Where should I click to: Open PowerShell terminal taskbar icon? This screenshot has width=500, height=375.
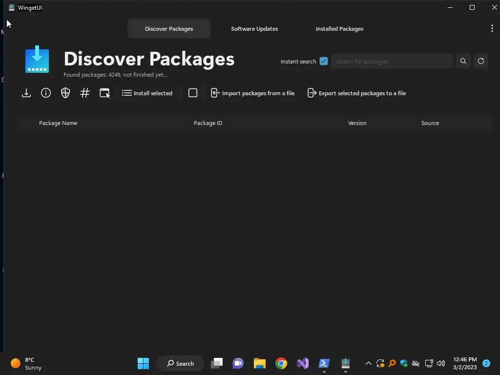coord(324,363)
